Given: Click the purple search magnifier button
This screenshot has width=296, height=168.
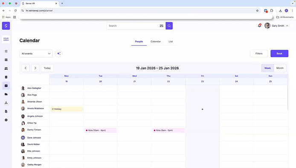Looking at the screenshot, I should tap(169, 26).
